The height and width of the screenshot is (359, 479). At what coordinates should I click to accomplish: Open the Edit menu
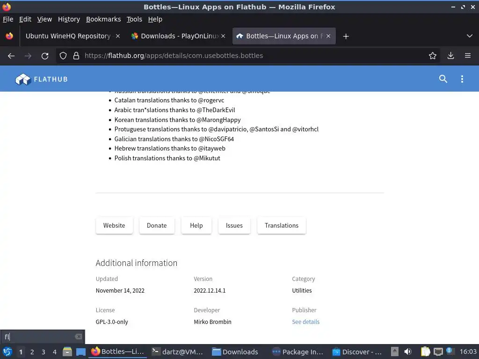point(25,19)
